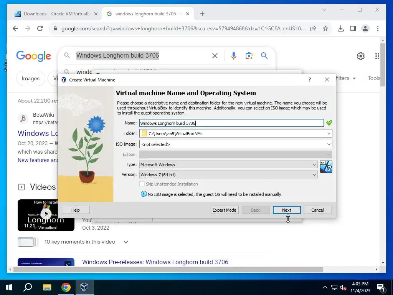Click the taskbar clock 4:03 PM
393x295 pixels.
click(360, 287)
